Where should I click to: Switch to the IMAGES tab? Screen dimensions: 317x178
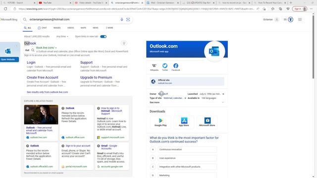coord(57,28)
